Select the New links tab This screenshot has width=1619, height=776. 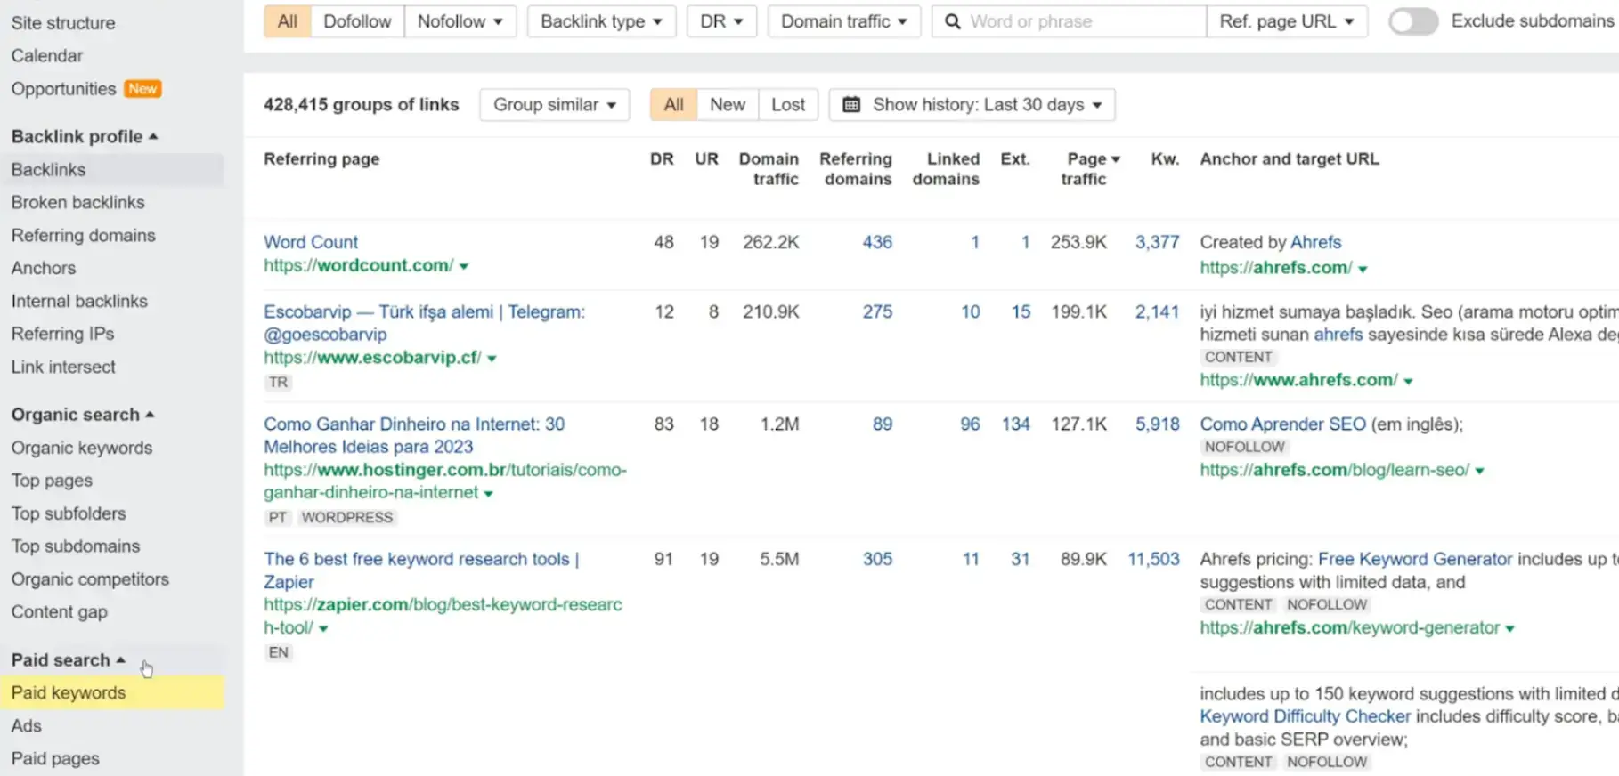pos(728,105)
